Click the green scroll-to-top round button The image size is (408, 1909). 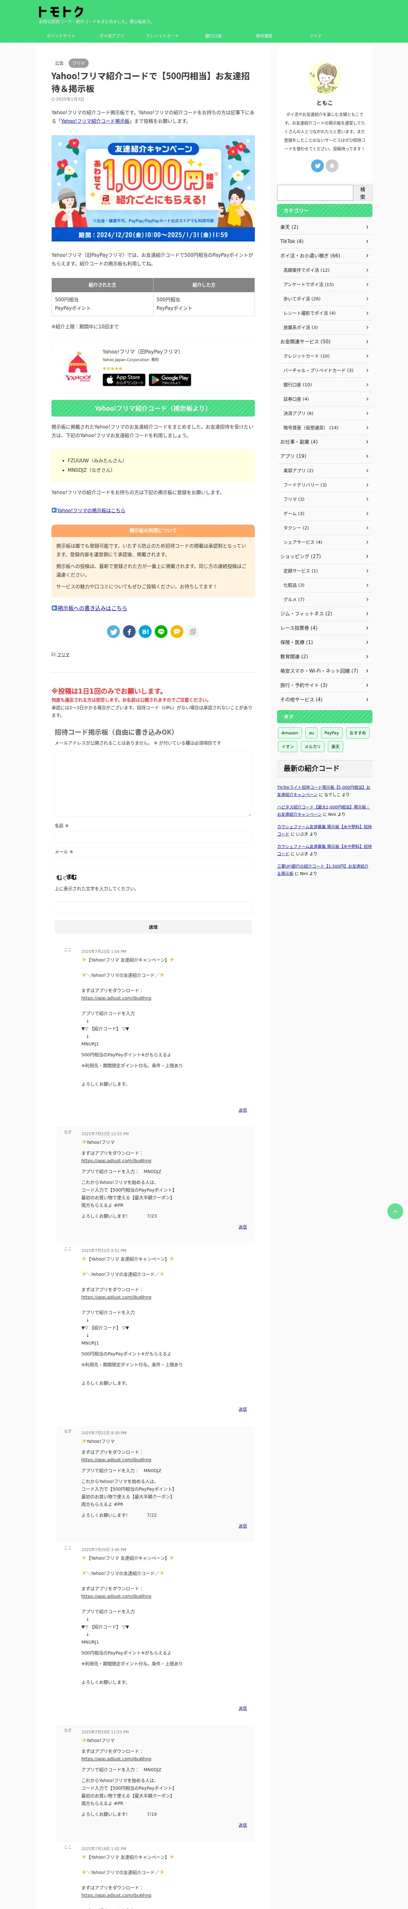pyautogui.click(x=395, y=1211)
